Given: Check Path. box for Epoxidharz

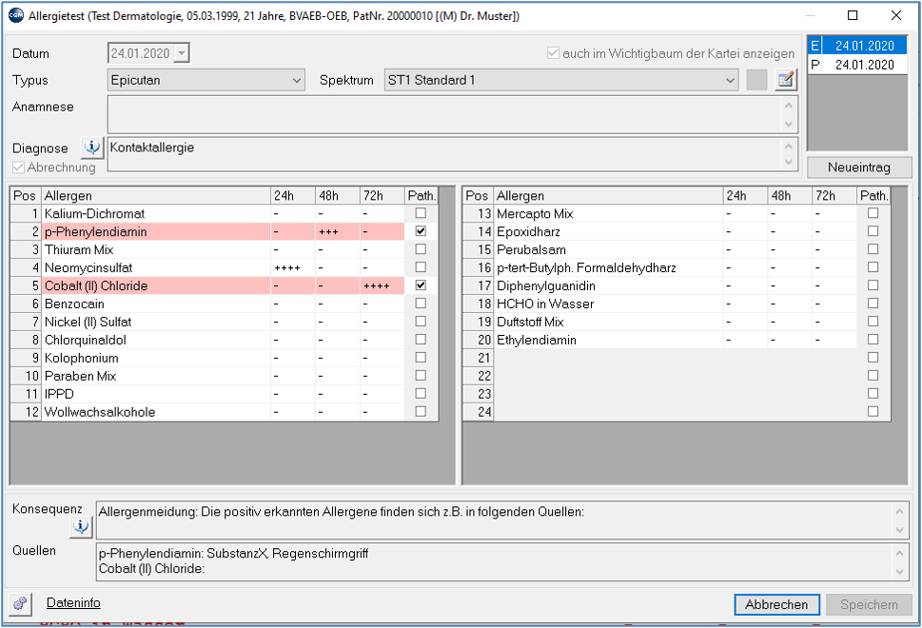Looking at the screenshot, I should point(873,231).
